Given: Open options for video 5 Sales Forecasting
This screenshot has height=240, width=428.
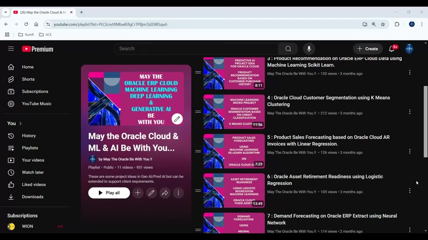Looking at the screenshot, I should tap(410, 151).
